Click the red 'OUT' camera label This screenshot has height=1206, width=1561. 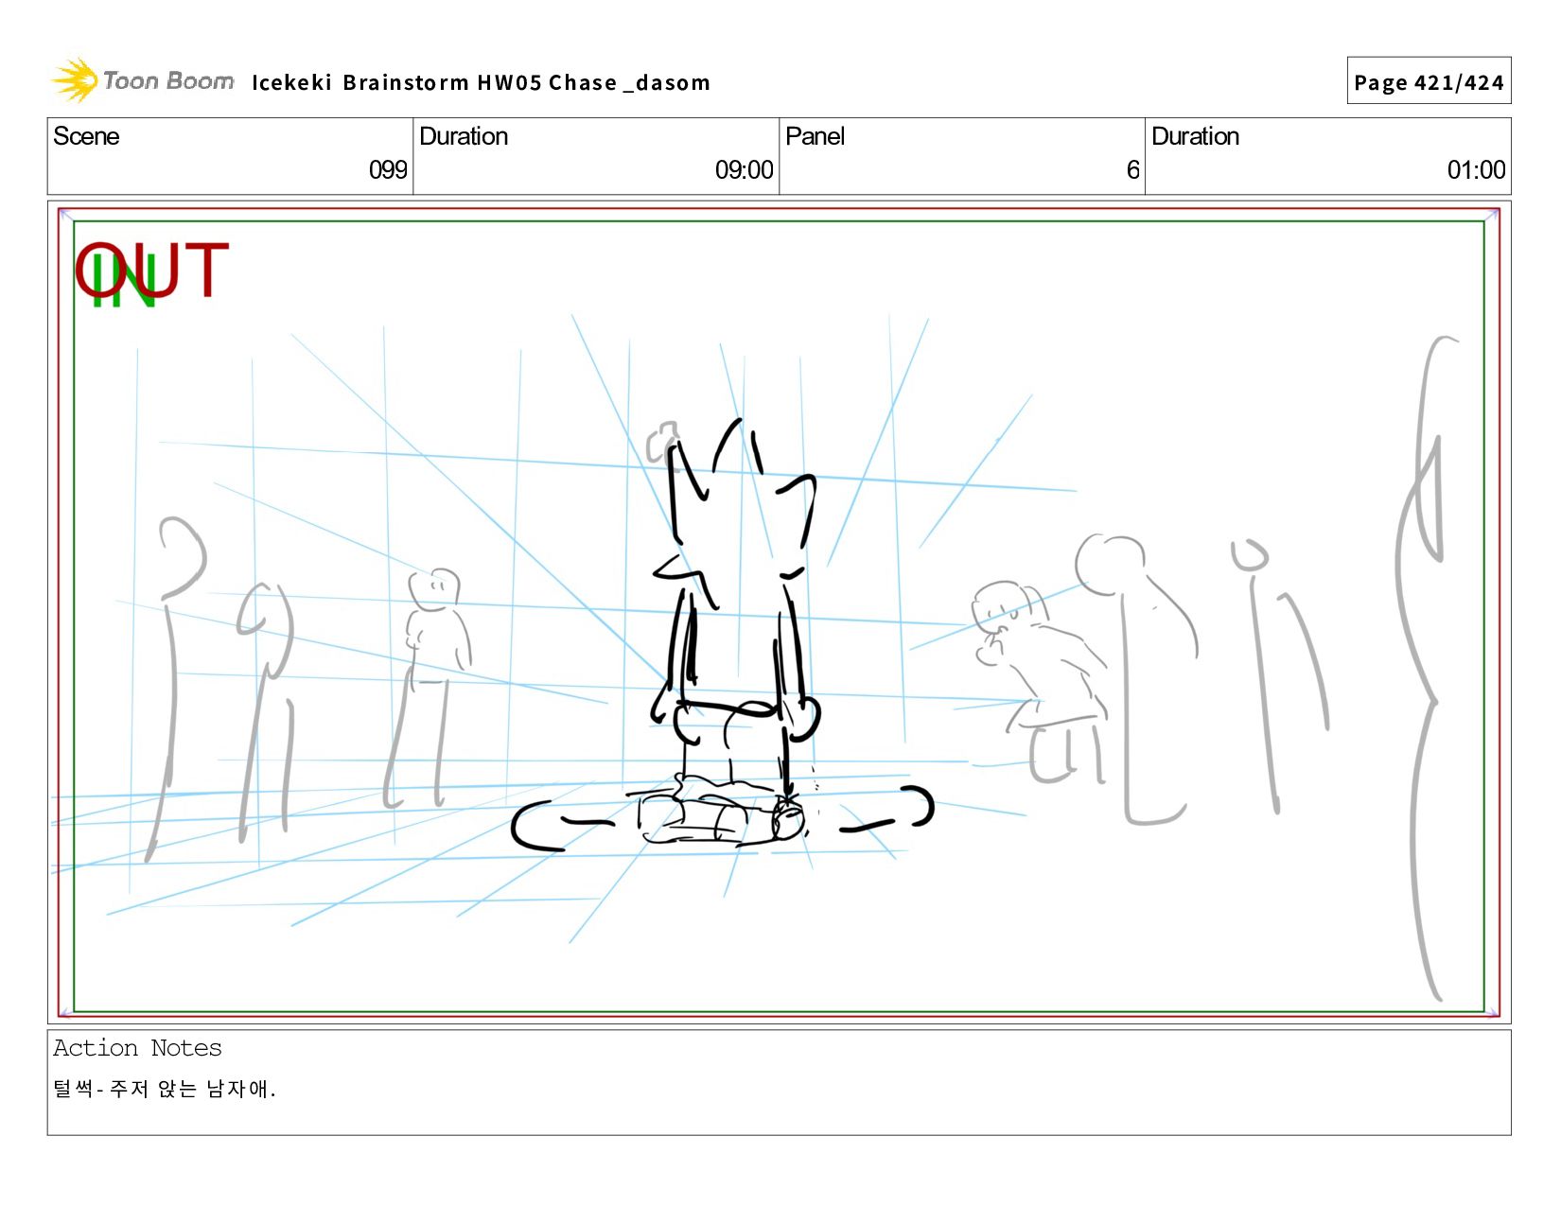(152, 270)
